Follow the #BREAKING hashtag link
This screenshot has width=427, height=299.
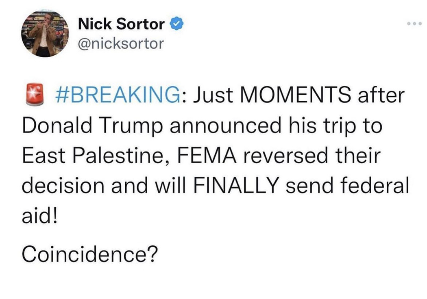pos(118,94)
